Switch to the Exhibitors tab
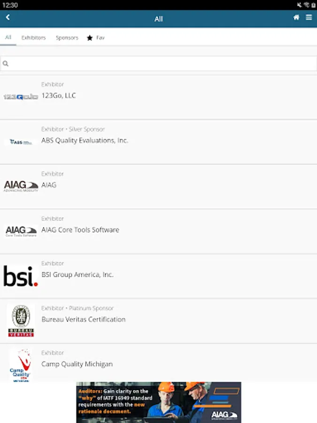The height and width of the screenshot is (423, 317). point(34,38)
